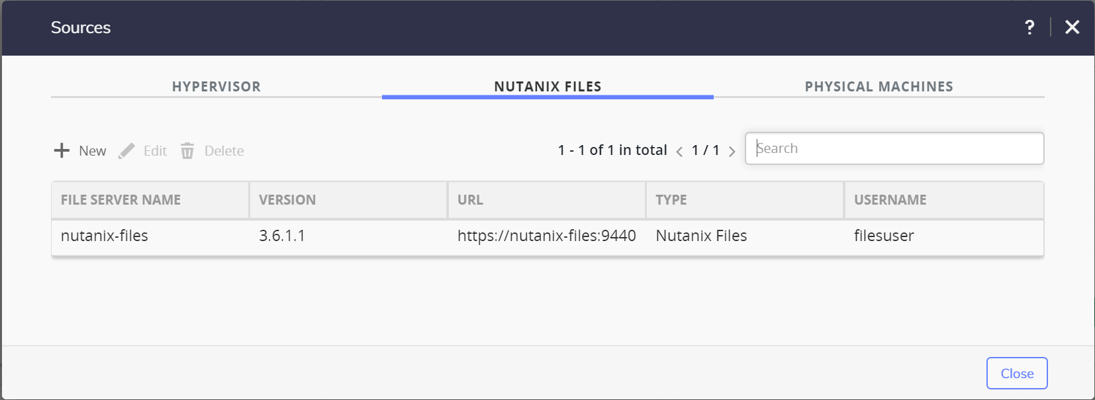The width and height of the screenshot is (1095, 400).
Task: Click the Delete label
Action: pos(224,151)
